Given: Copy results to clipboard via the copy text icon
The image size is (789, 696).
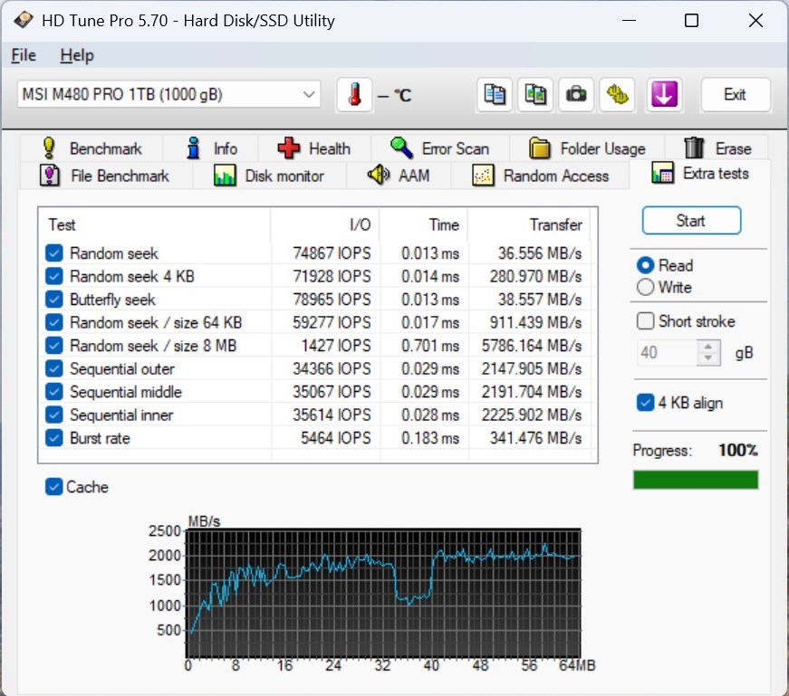Looking at the screenshot, I should click(494, 94).
